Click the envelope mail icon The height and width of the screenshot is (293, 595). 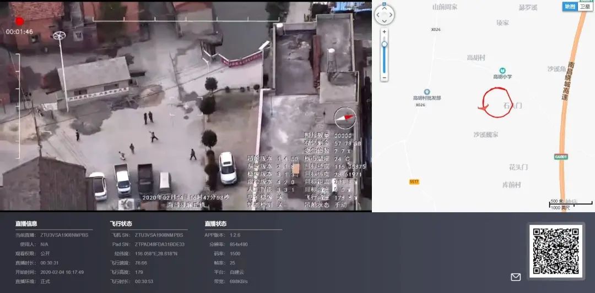pos(516,277)
